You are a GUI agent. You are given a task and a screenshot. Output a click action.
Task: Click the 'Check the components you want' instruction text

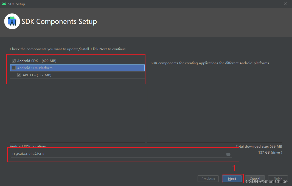68,49
